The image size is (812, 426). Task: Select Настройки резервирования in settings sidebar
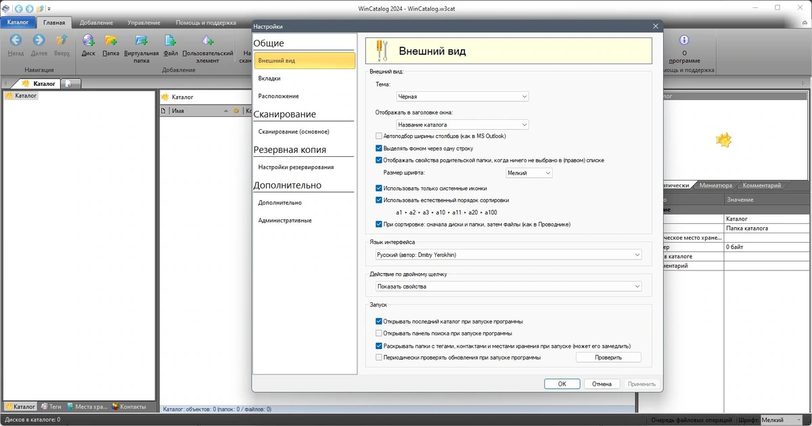[x=304, y=167]
